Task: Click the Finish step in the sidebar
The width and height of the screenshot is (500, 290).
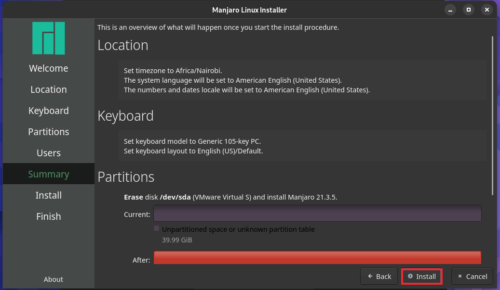Action: [48, 216]
